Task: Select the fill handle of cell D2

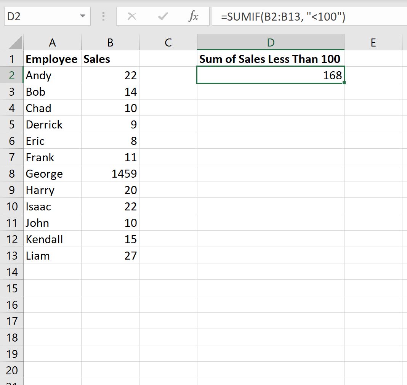Action: click(x=344, y=83)
